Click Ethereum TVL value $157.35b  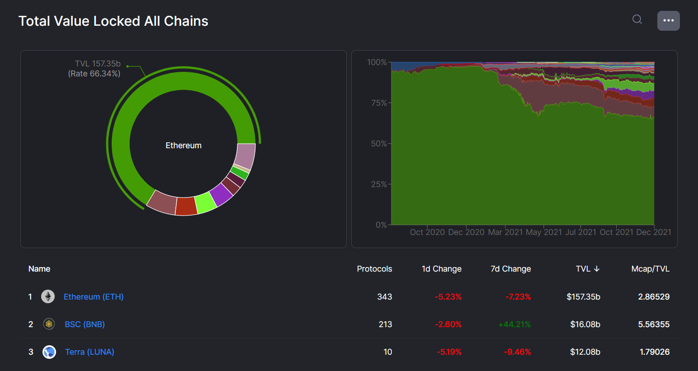pyautogui.click(x=583, y=297)
